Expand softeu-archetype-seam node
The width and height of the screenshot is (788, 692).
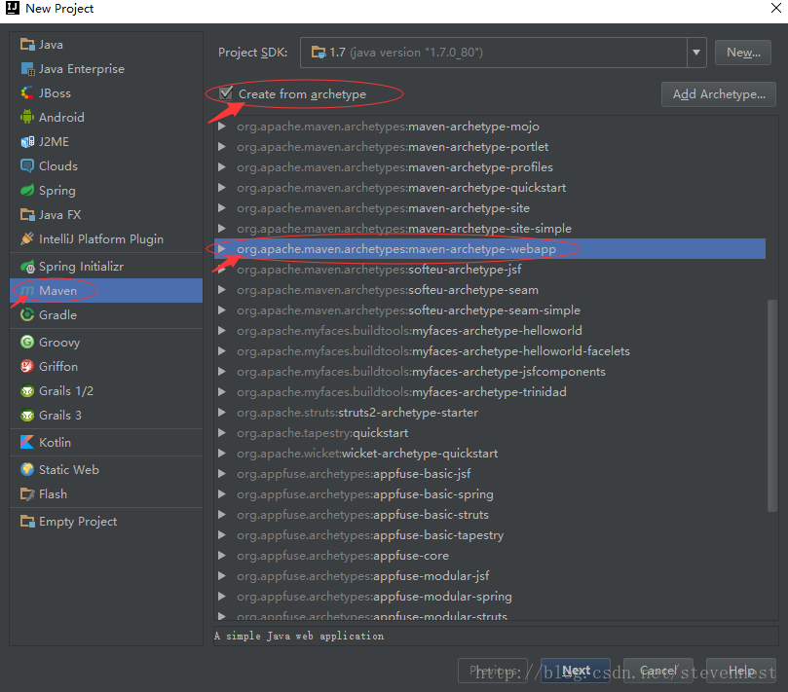point(222,290)
